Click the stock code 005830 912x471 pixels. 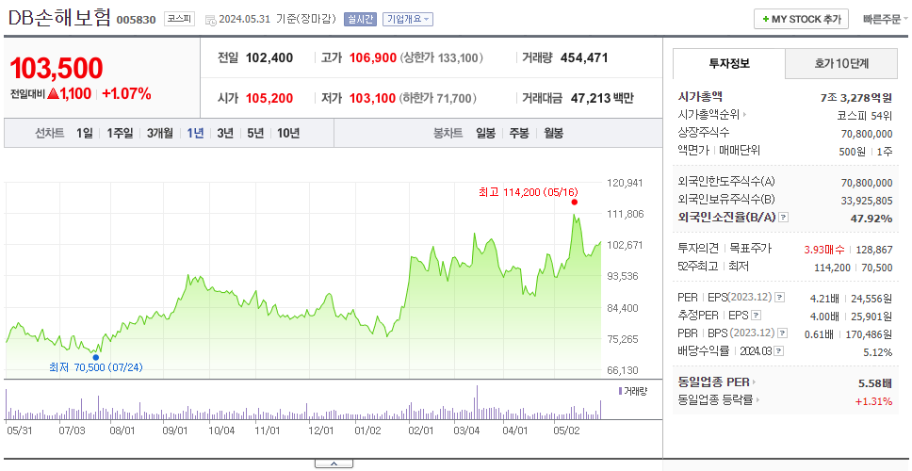136,20
